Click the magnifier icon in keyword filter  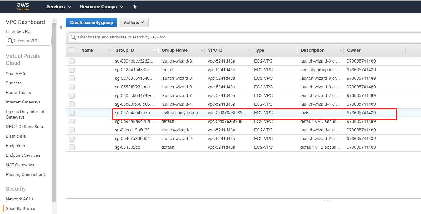coord(73,37)
